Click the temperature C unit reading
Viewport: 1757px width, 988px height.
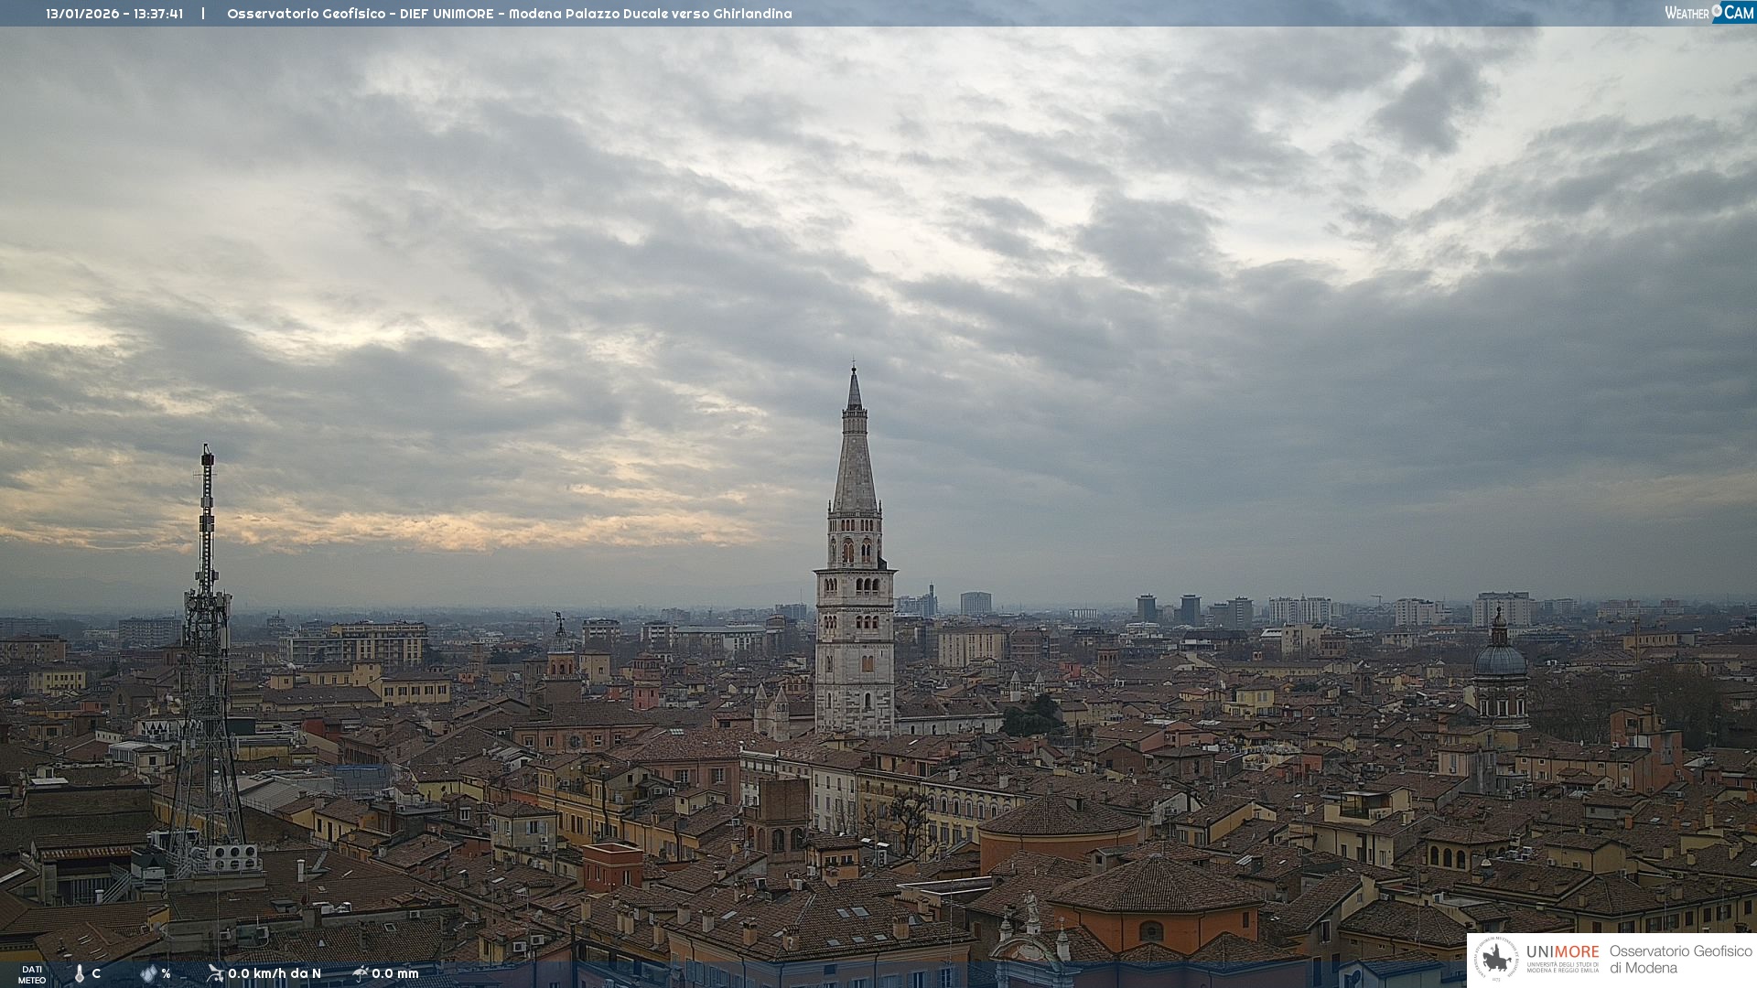point(96,973)
